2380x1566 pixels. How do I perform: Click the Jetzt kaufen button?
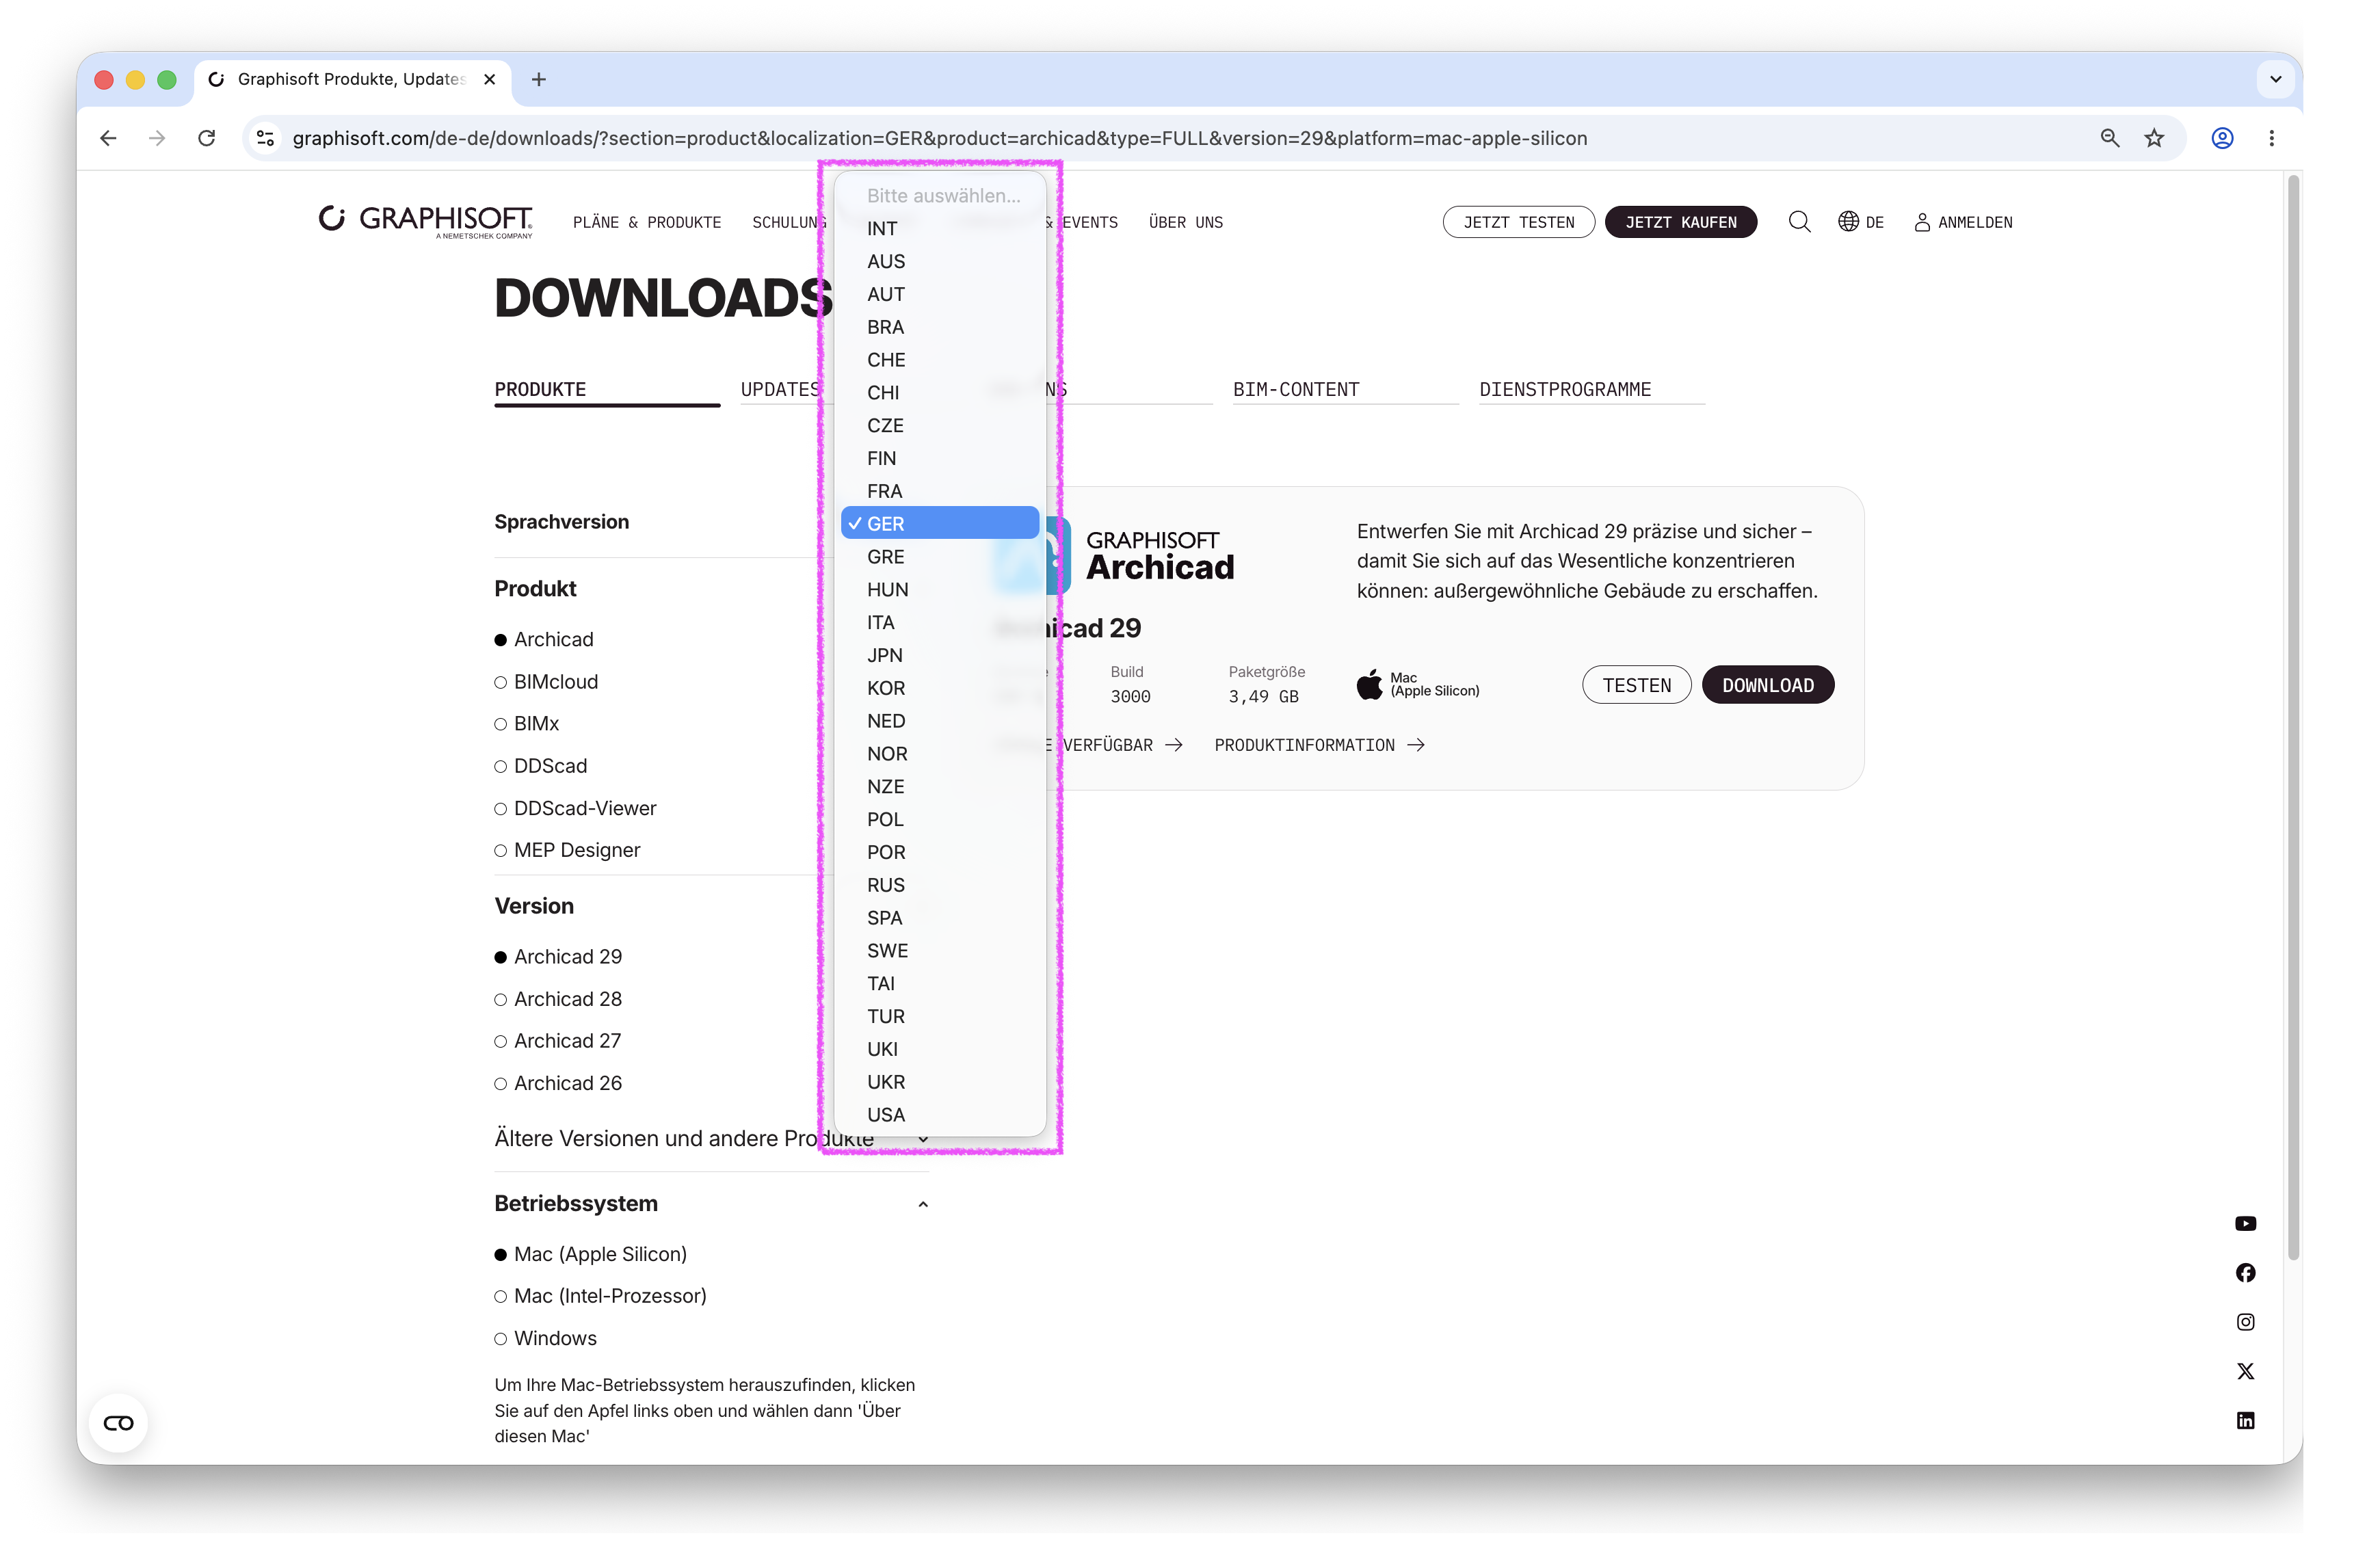pyautogui.click(x=1680, y=222)
